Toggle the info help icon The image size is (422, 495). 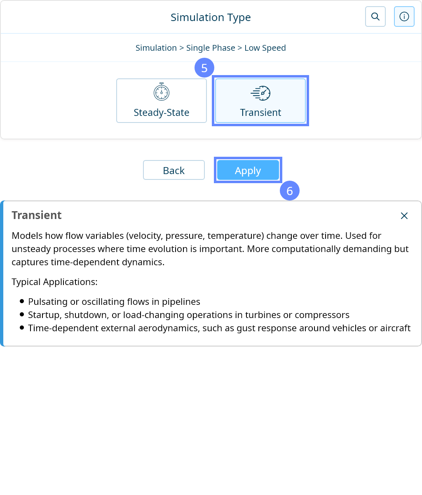click(404, 17)
